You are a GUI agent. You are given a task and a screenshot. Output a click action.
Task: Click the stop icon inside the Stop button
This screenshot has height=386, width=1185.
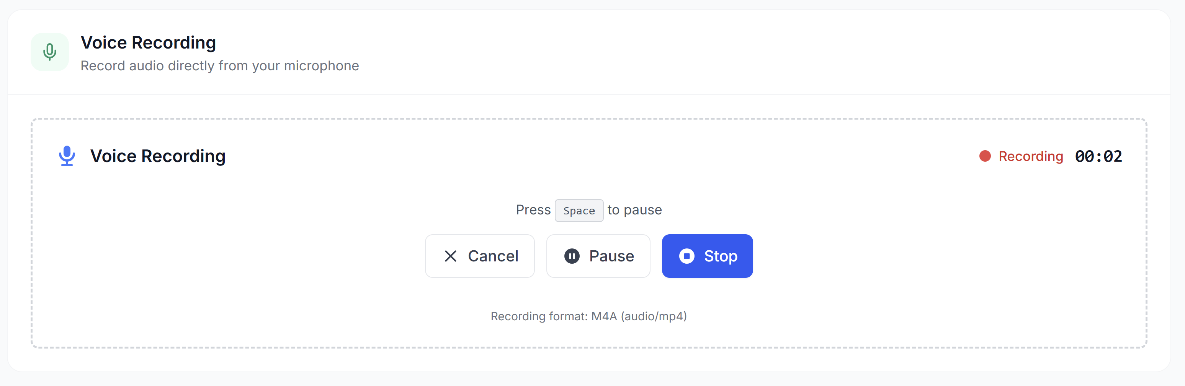(x=687, y=256)
